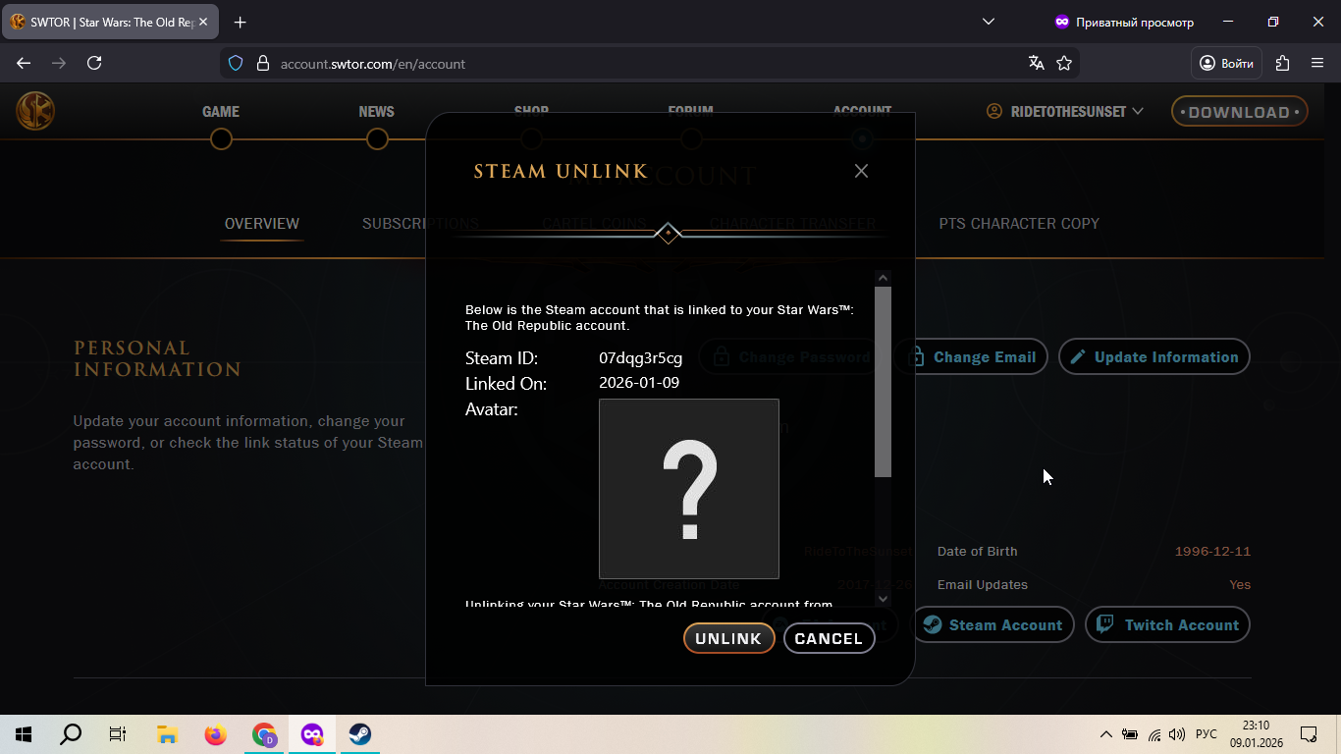Click the volume speaker tray icon
The image size is (1341, 754).
pos(1177,734)
